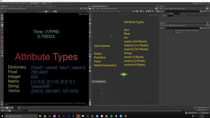Open Labs menu in network editor
The height and width of the screenshot is (118, 210).
pyautogui.click(x=115, y=11)
